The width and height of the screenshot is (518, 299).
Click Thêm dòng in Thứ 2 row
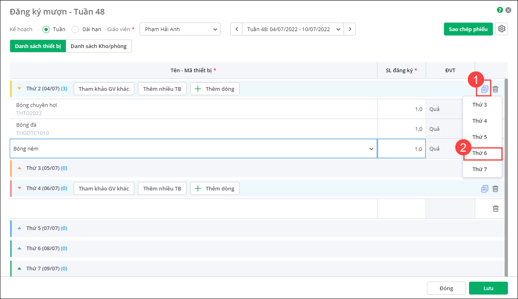click(215, 89)
